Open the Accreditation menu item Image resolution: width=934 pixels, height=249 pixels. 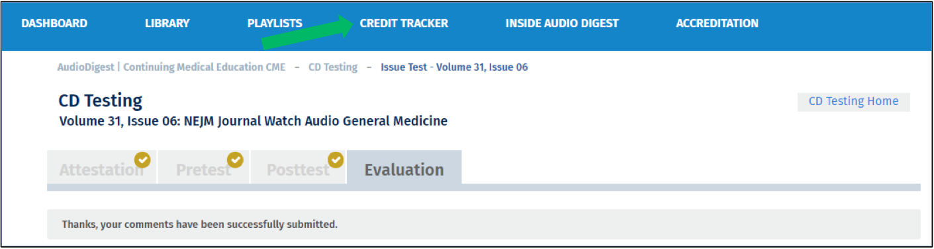pos(717,23)
